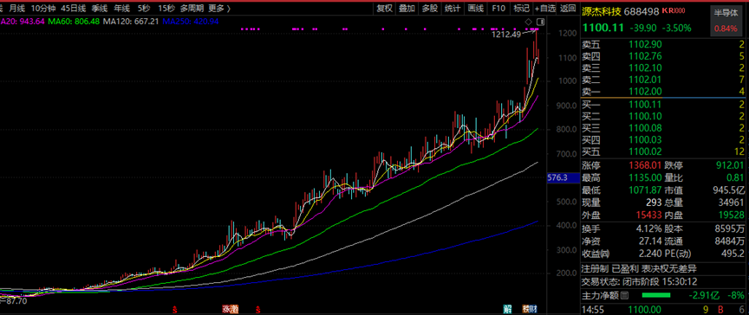Click the green 主力净额 flow bar
Screen dimensions: 749x315
[x=656, y=294]
